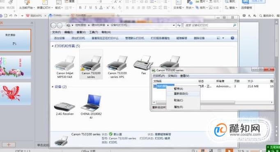The height and width of the screenshot is (152, 280).
Task: Toggle underline formatting in WPS ribbon
Action: point(91,8)
